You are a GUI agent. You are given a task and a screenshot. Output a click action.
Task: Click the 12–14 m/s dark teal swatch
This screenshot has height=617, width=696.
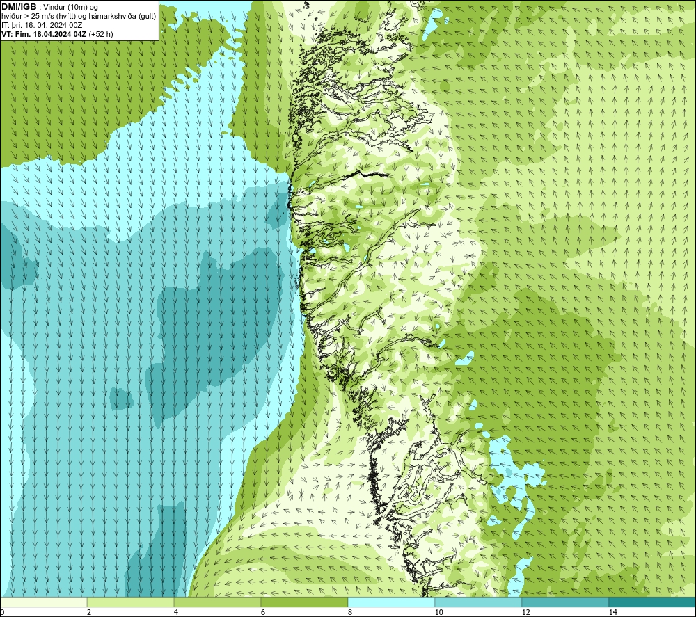coord(565,602)
